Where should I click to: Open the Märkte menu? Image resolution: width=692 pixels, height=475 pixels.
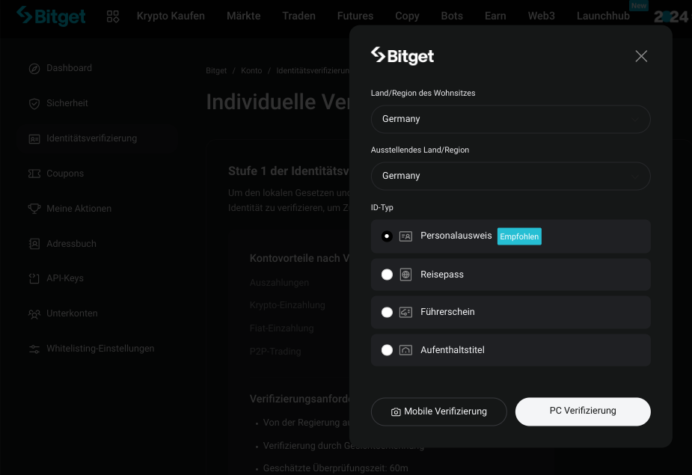tap(244, 16)
